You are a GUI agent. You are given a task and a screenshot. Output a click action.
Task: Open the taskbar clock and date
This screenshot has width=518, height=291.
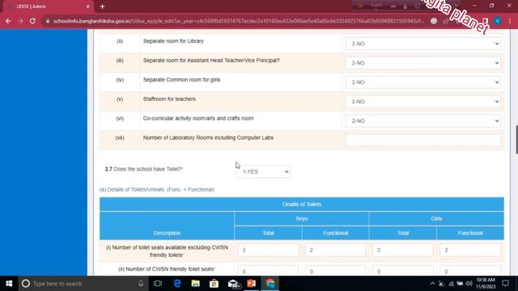click(x=486, y=284)
